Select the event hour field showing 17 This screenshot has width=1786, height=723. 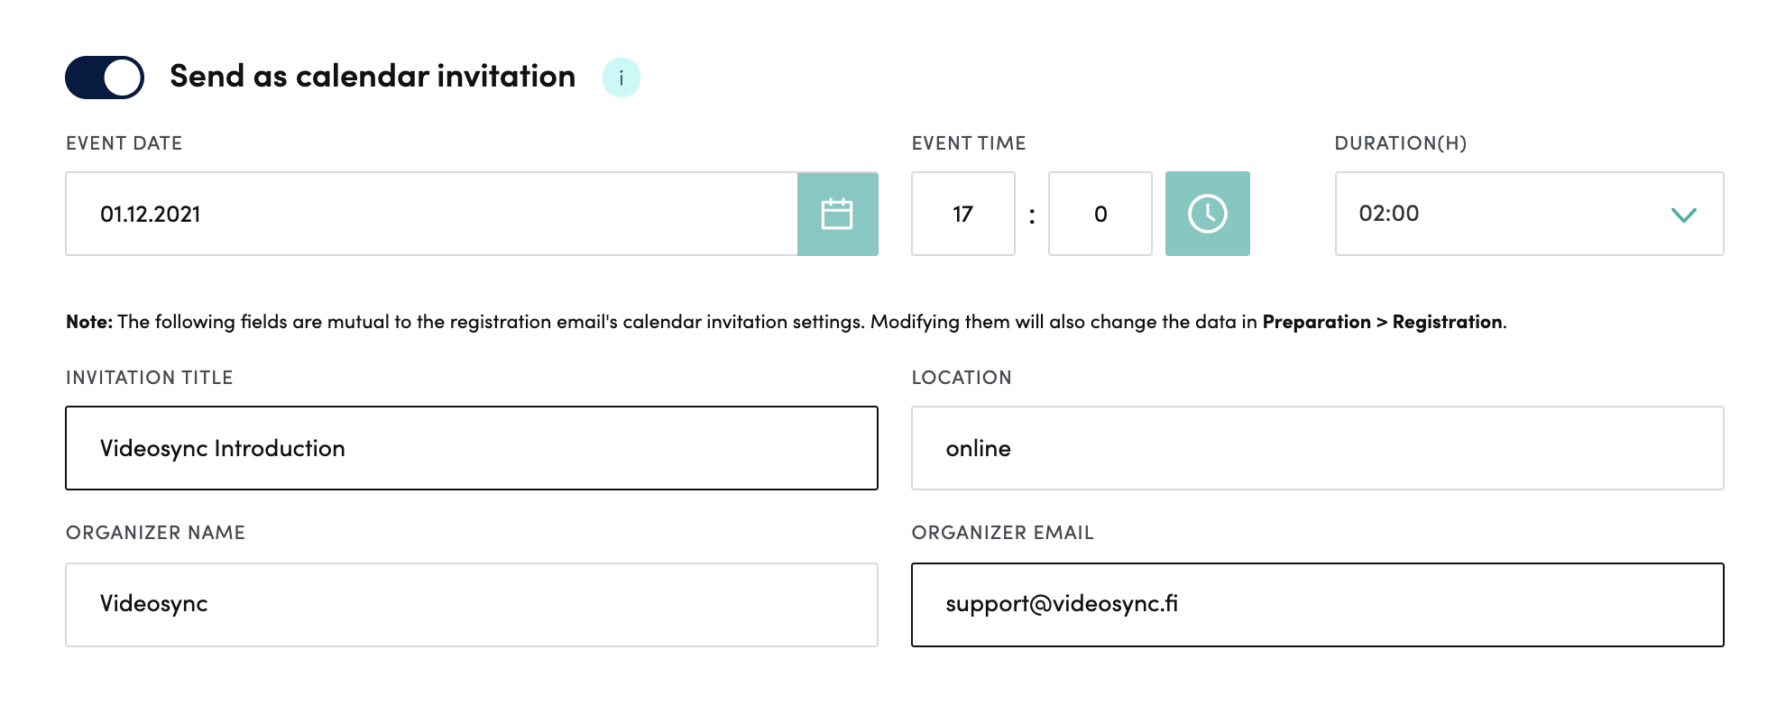962,214
